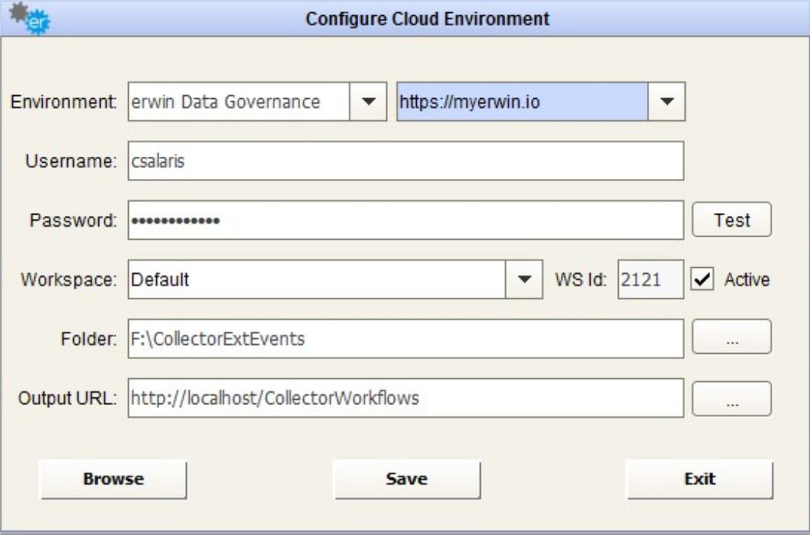Image resolution: width=810 pixels, height=535 pixels.
Task: Toggle the Active checkbox
Action: coord(701,279)
